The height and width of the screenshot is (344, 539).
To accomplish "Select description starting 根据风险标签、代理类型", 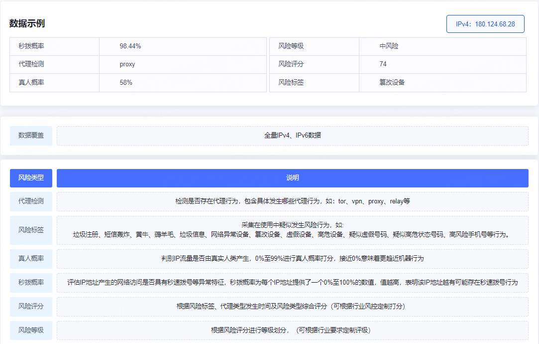I will [291, 306].
